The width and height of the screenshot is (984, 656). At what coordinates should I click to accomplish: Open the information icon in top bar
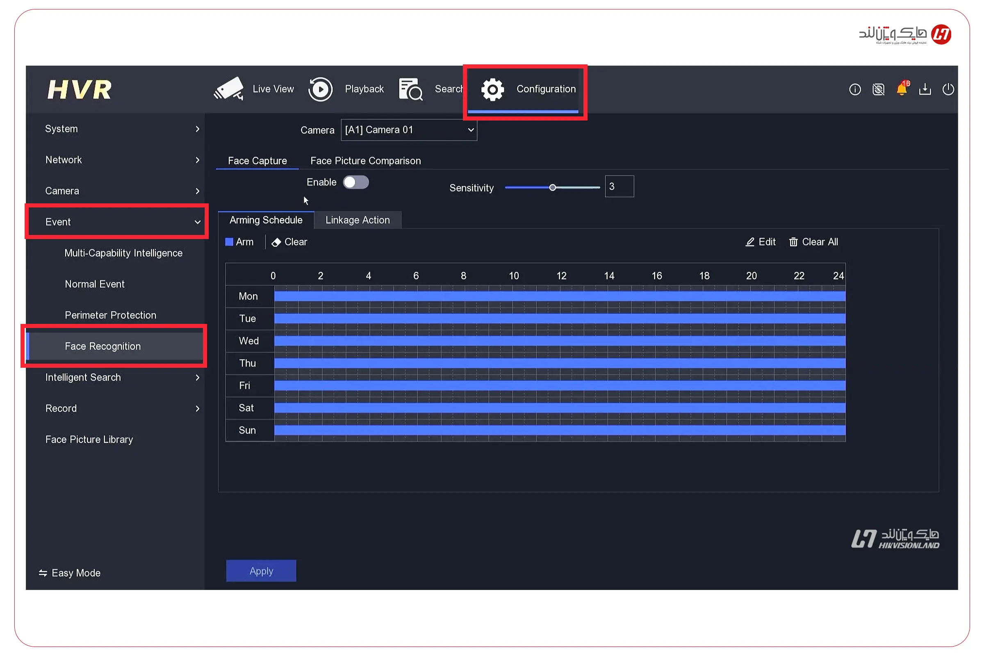pyautogui.click(x=855, y=89)
